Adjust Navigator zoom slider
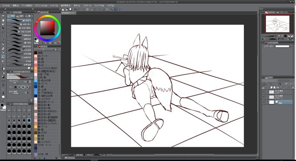This screenshot has width=296, height=161. click(x=268, y=36)
